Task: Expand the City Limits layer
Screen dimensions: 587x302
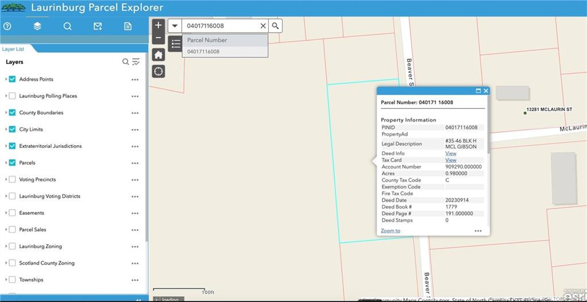Action: point(6,129)
